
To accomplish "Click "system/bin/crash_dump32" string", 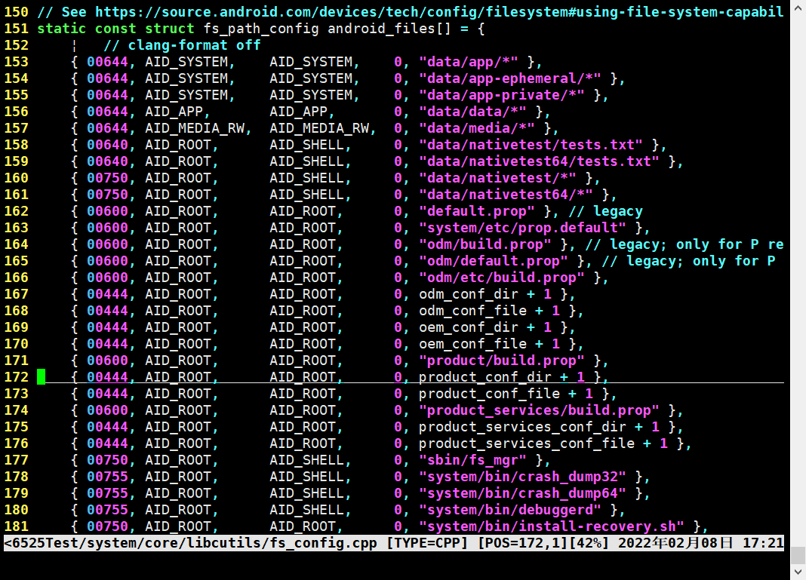I will 523,476.
